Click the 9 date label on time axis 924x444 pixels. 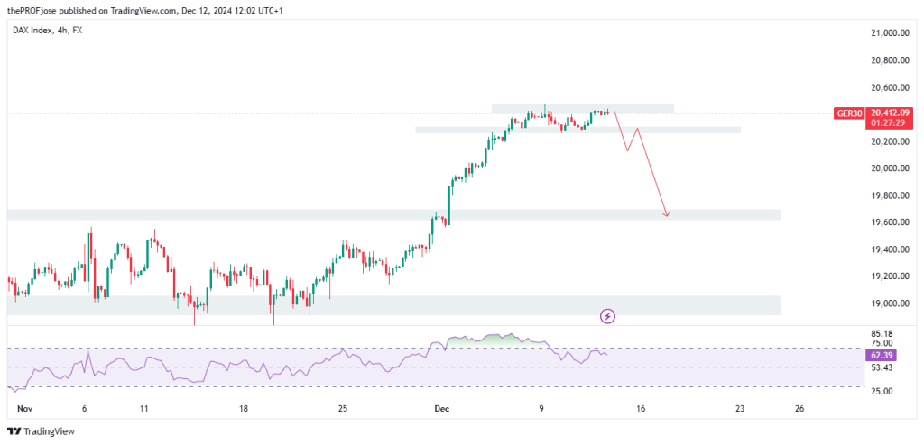click(541, 408)
